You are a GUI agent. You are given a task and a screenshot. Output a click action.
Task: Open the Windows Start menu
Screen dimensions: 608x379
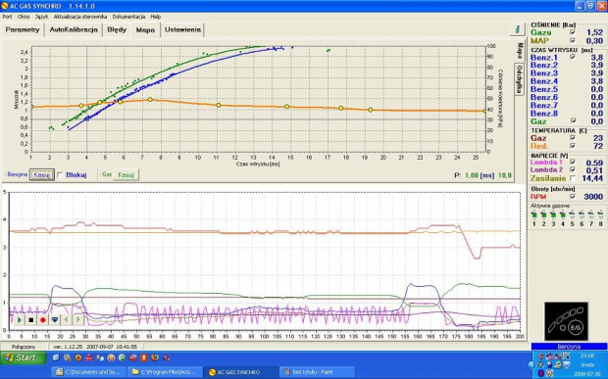[24, 357]
